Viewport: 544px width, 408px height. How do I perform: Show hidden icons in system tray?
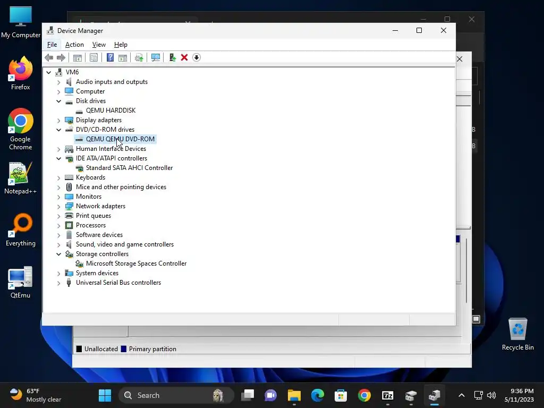click(462, 395)
